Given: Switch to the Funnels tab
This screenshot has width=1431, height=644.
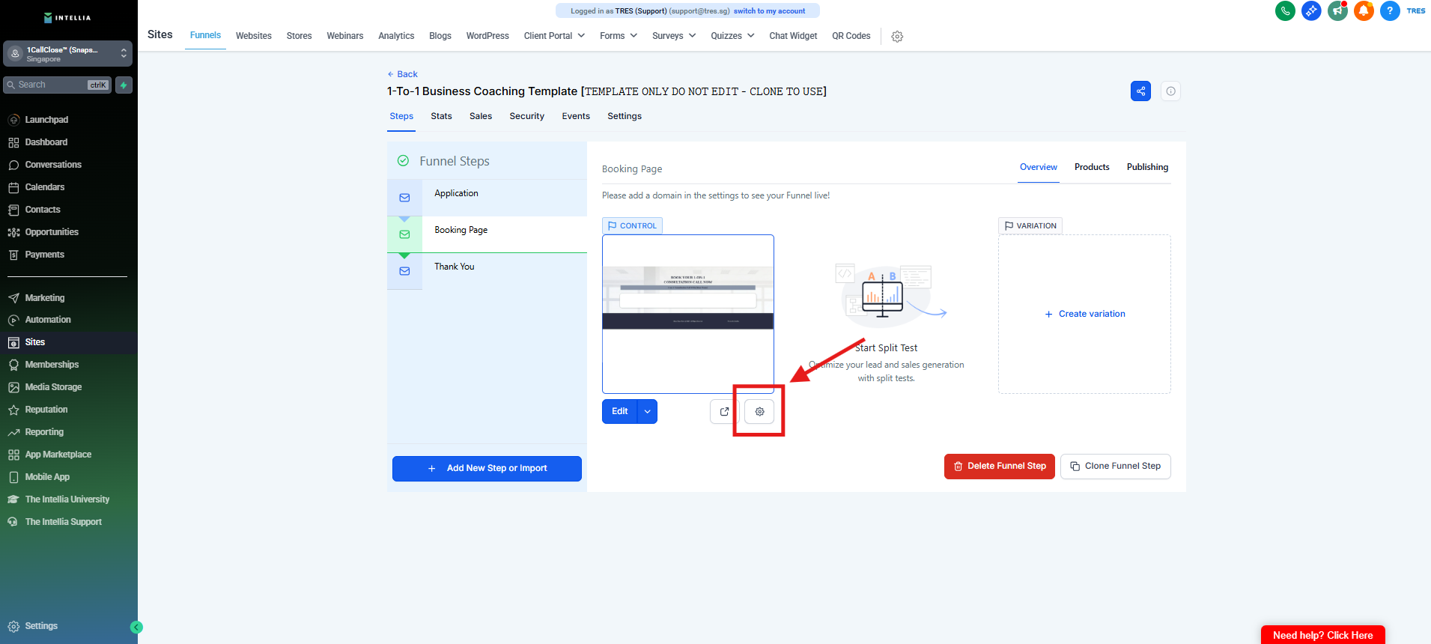Looking at the screenshot, I should 205,35.
